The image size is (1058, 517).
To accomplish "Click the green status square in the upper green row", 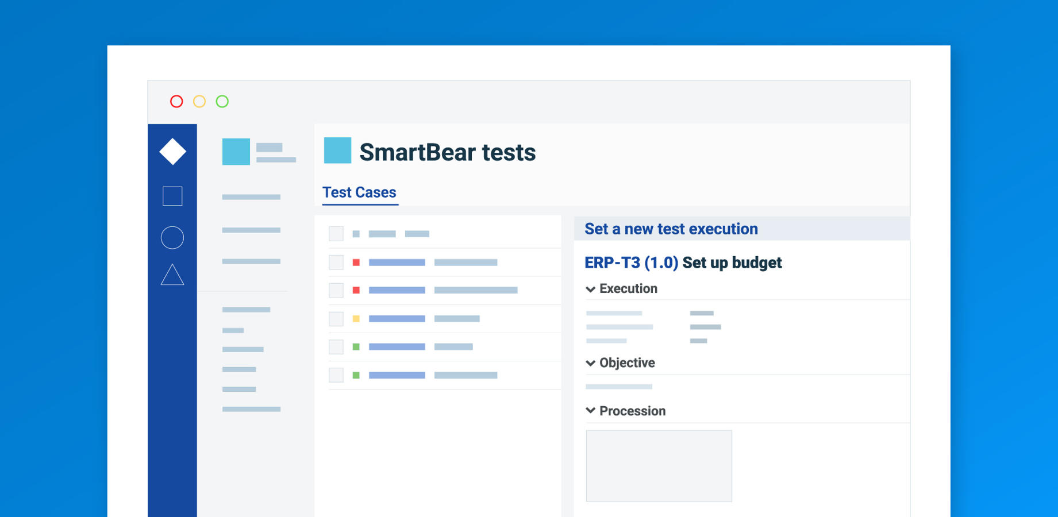I will (356, 347).
